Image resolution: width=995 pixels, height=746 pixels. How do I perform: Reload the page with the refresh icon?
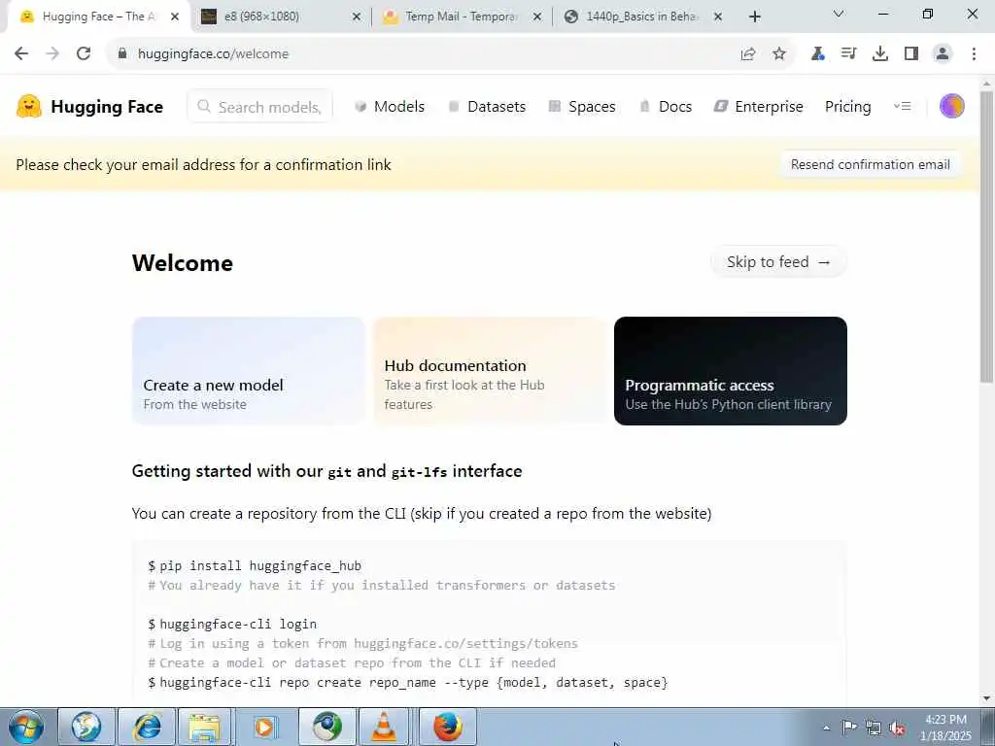(x=84, y=54)
